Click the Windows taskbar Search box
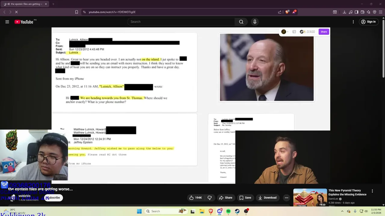The height and width of the screenshot is (216, 385). point(166,211)
